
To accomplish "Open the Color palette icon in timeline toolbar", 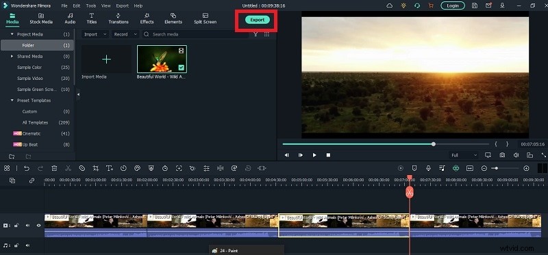I will coord(137,168).
